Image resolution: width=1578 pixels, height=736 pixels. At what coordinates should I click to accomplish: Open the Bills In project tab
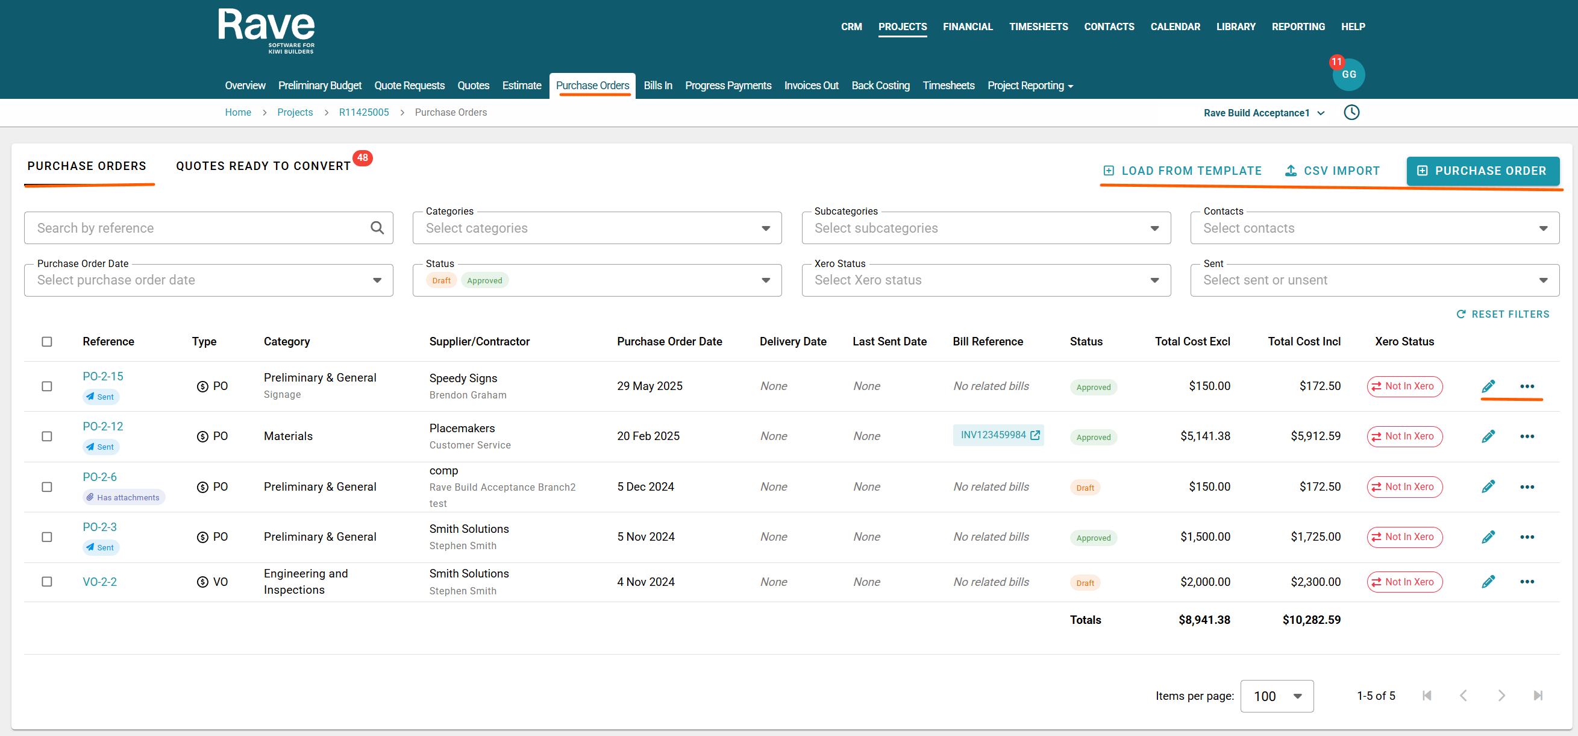pyautogui.click(x=657, y=86)
